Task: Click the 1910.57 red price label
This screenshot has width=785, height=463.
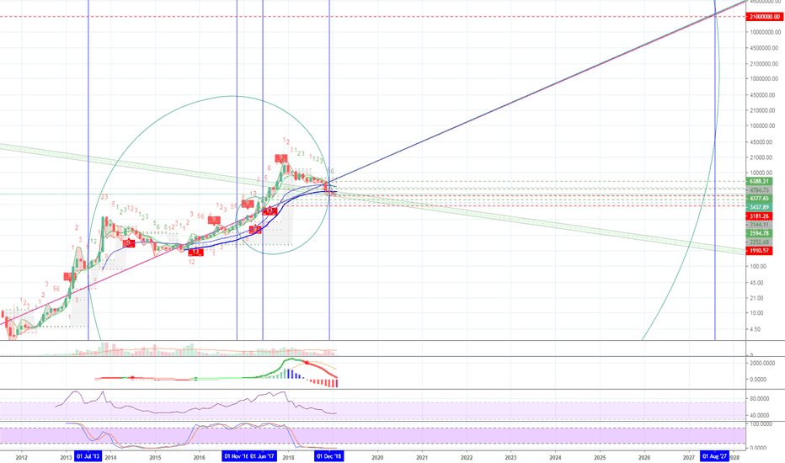Action: [x=759, y=250]
